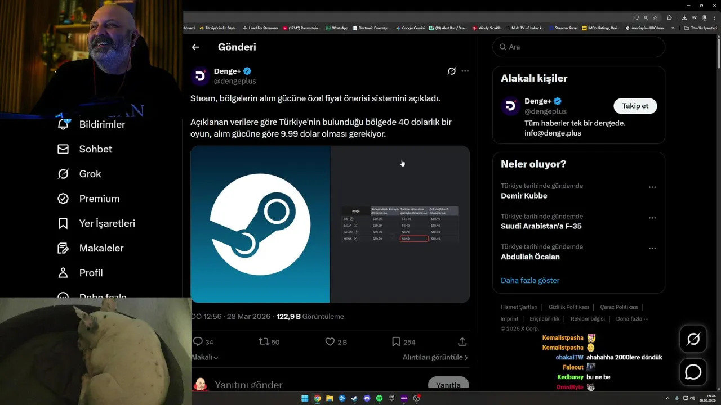
Task: Bookmark the post with 254 saves
Action: pyautogui.click(x=396, y=341)
